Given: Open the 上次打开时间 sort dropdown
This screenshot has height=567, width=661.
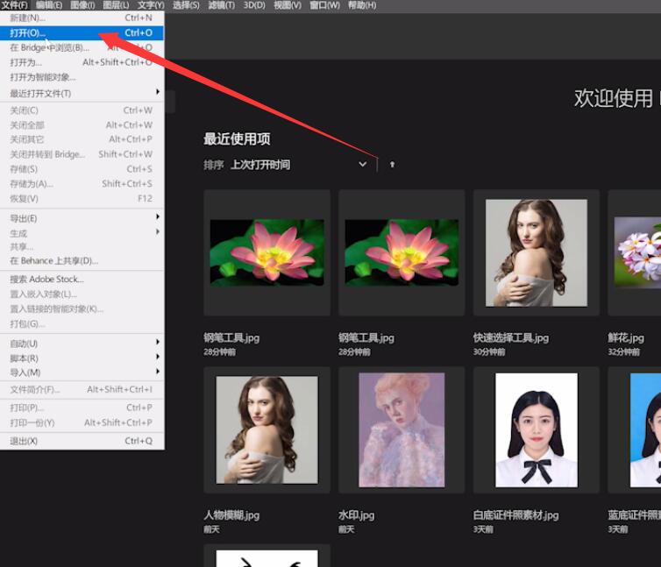Looking at the screenshot, I should 298,165.
